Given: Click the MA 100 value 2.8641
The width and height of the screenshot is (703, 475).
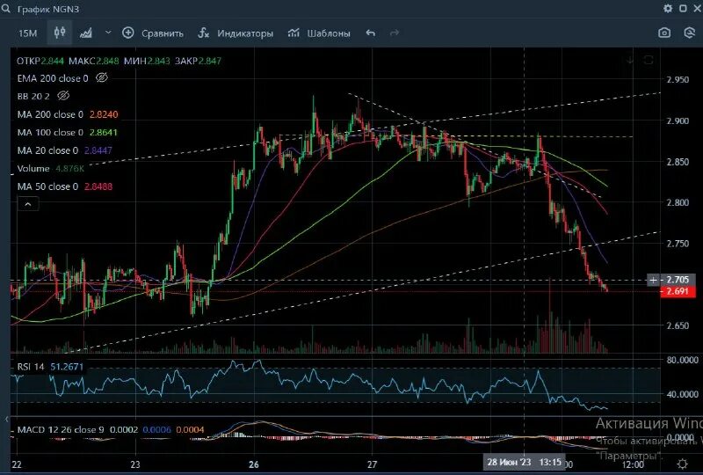Looking at the screenshot, I should 104,133.
